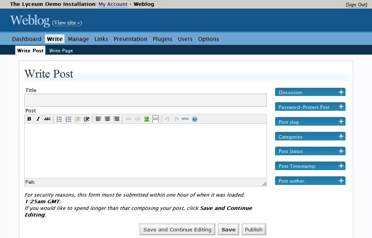Expand the Post Status panel
This screenshot has height=238, width=372.
(x=310, y=151)
